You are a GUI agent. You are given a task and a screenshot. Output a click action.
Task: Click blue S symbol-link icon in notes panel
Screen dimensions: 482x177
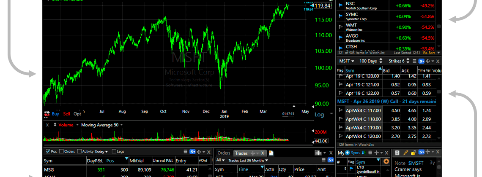422,152
